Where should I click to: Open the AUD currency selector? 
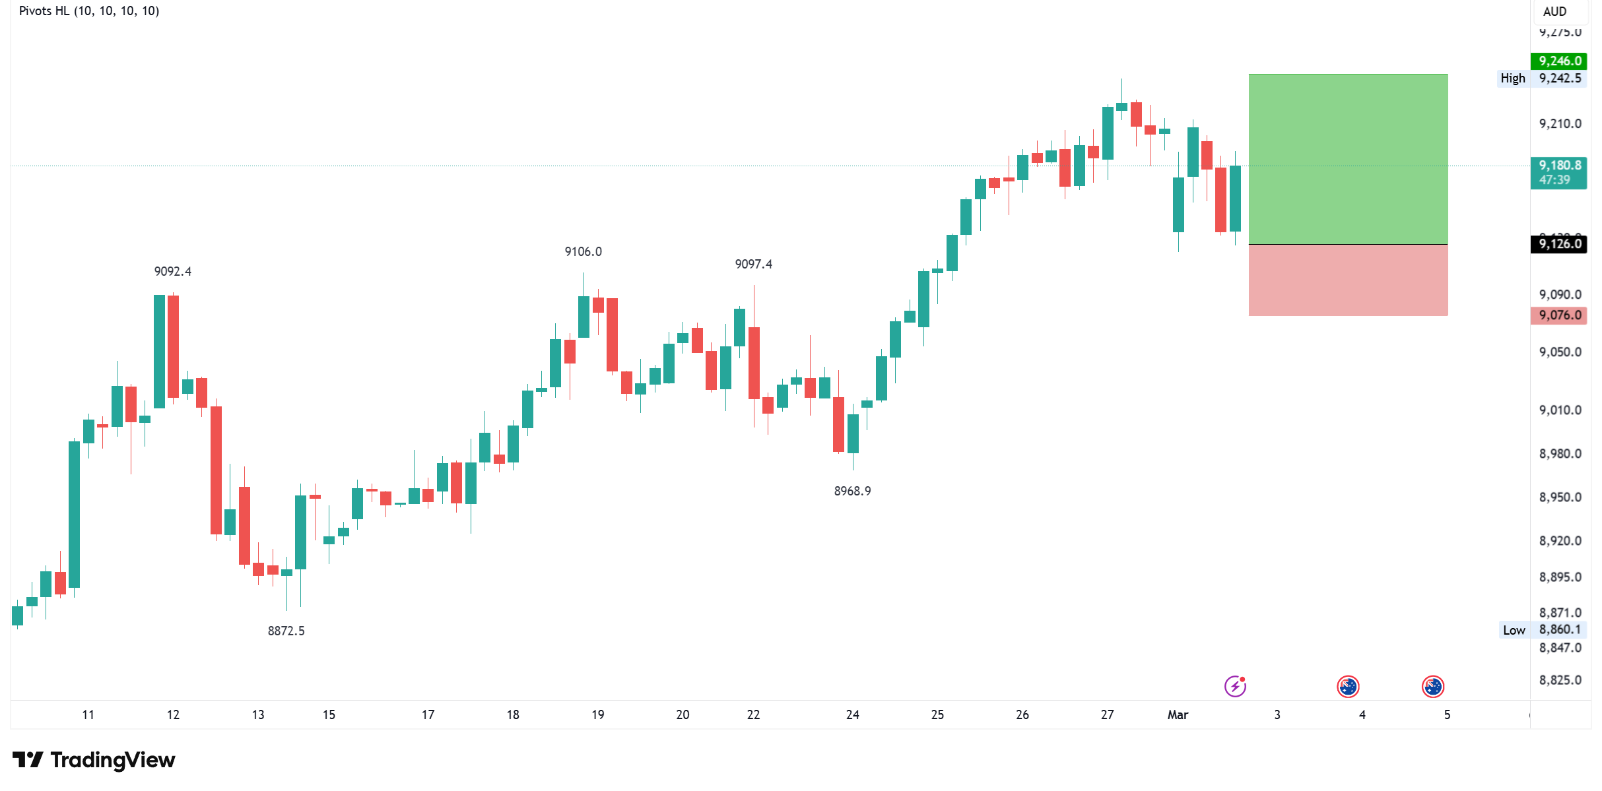[1554, 11]
